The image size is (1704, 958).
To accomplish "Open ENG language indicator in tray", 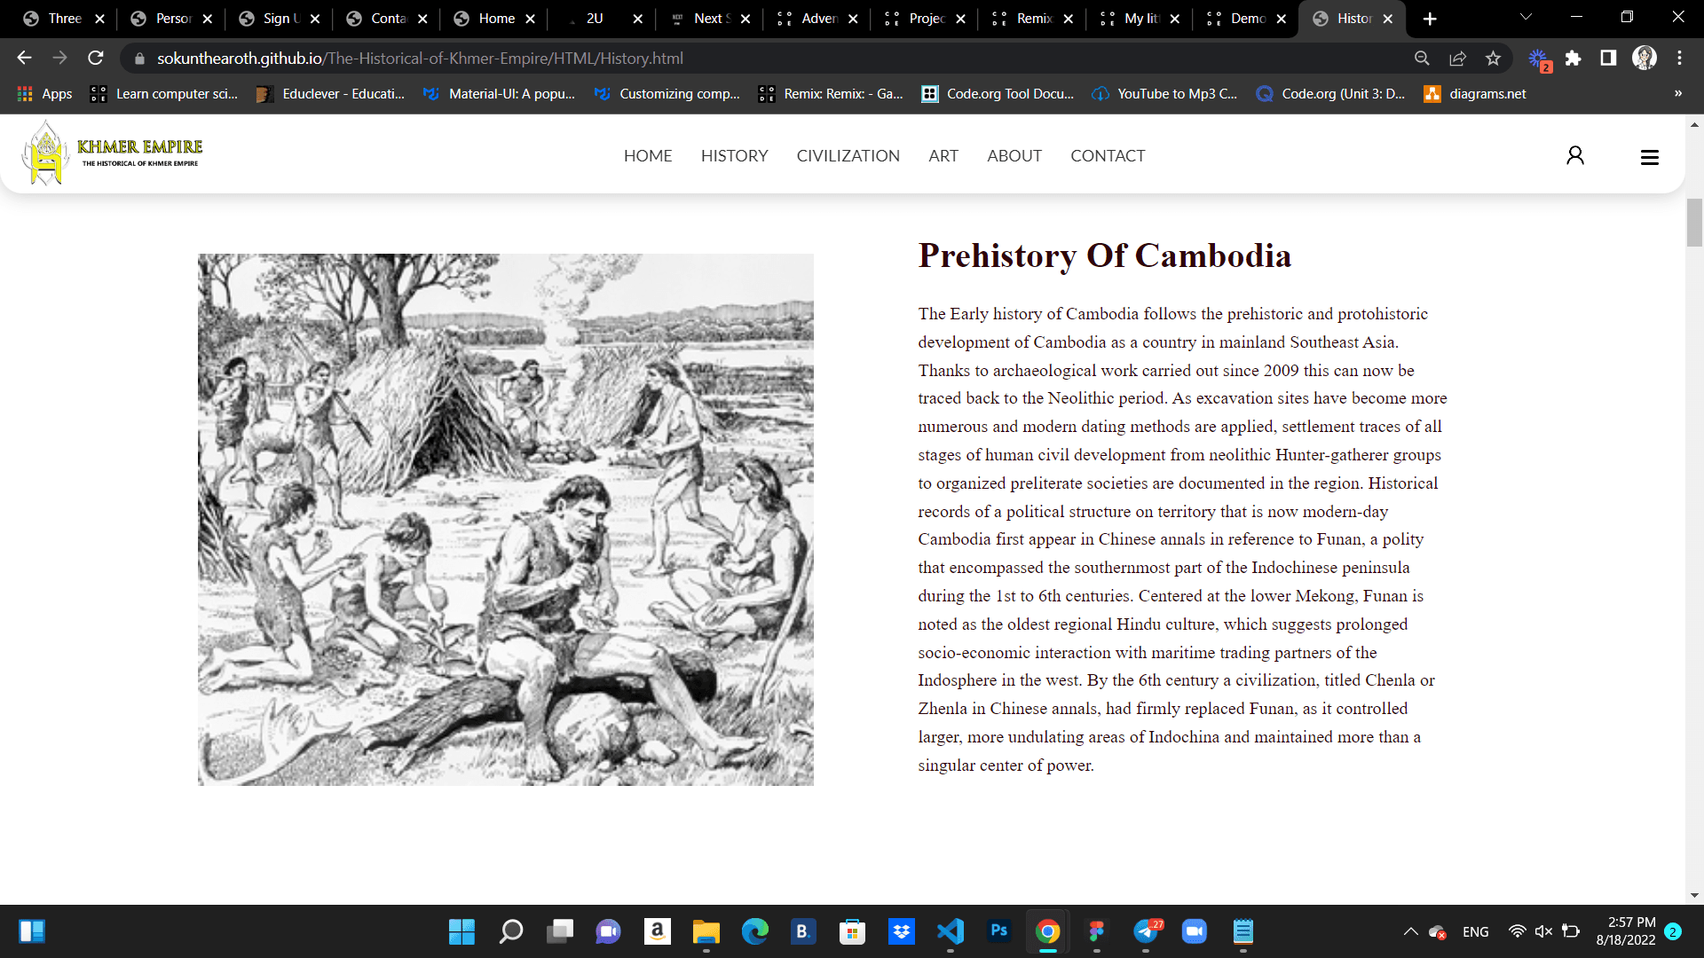I will click(x=1476, y=931).
